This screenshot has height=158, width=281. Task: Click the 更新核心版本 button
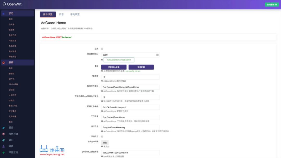point(114,67)
